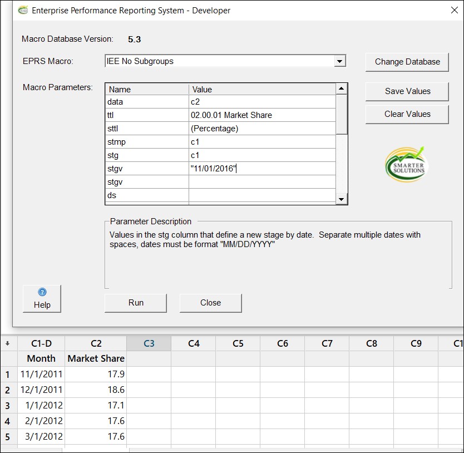
Task: Open Help for the reporting system
Action: (41, 298)
